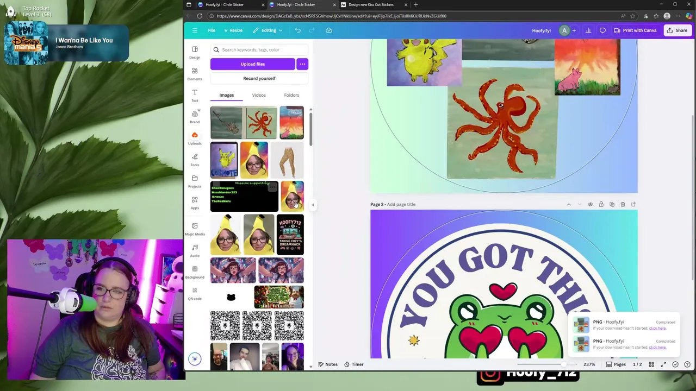Viewport: 696px width, 391px height.
Task: Click Print with Canva
Action: pyautogui.click(x=635, y=30)
